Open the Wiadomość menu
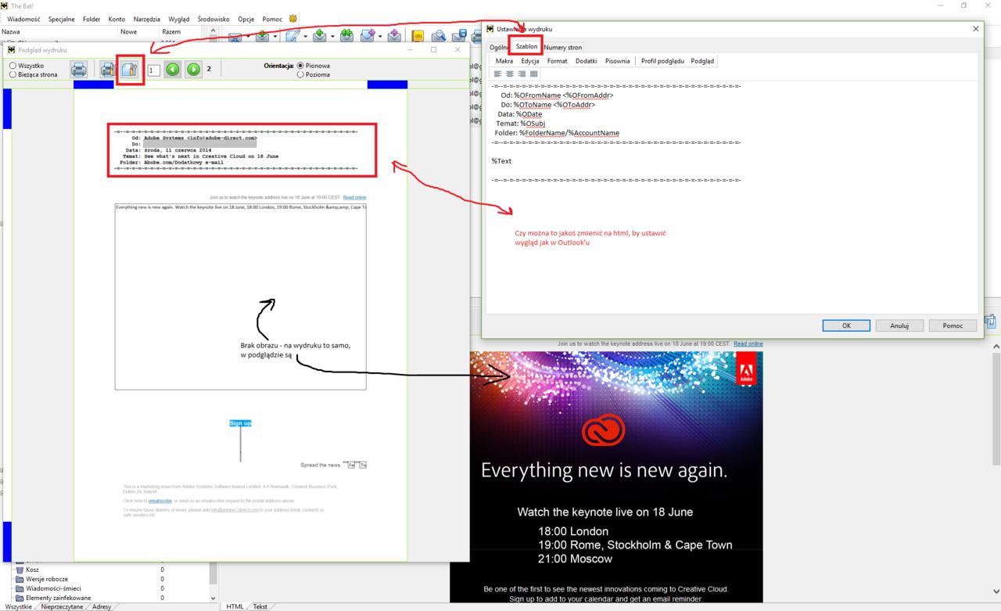 (24, 19)
